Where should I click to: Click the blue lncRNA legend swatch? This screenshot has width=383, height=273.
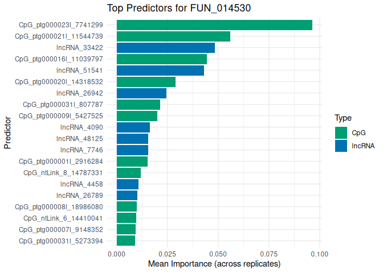point(341,146)
